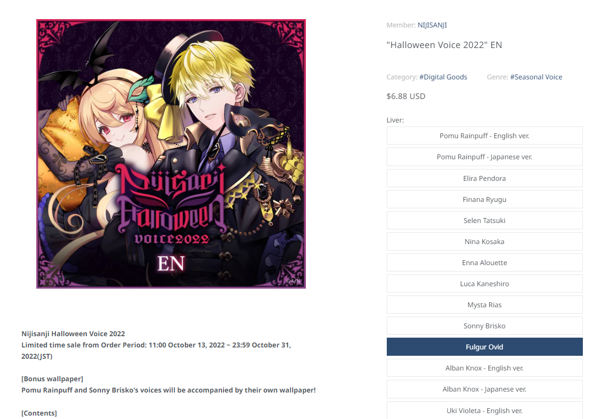This screenshot has height=419, width=601.
Task: Click the $6.88 USD price text
Action: tap(406, 96)
